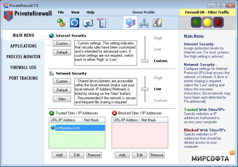Open the settings gears toolbar icon
This screenshot has height=167, width=238.
click(x=61, y=23)
